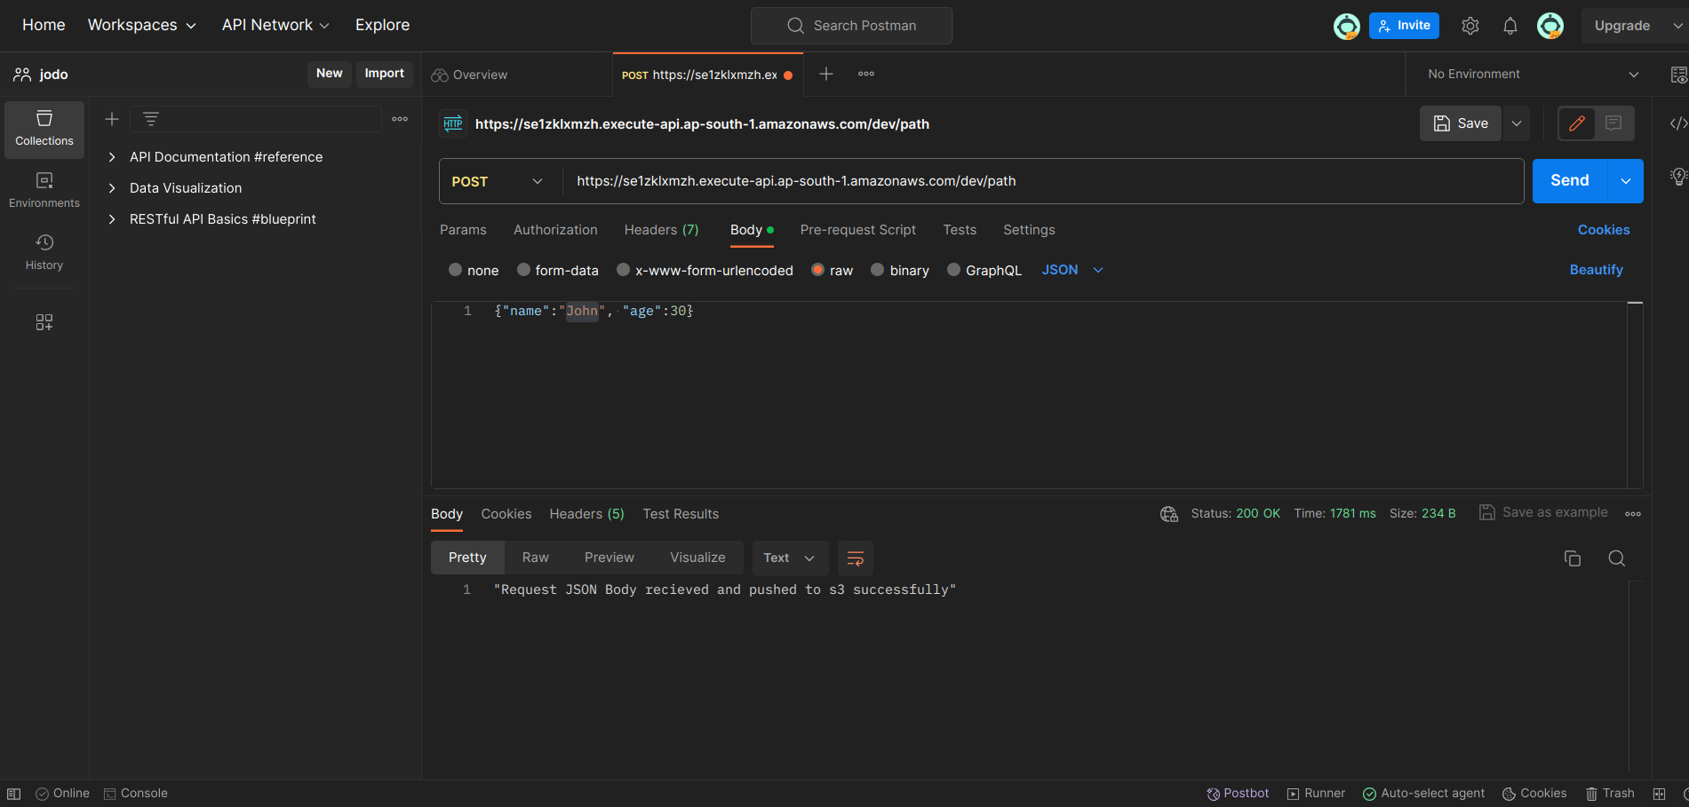Open the Overview tab
This screenshot has height=807, width=1689.
[480, 75]
